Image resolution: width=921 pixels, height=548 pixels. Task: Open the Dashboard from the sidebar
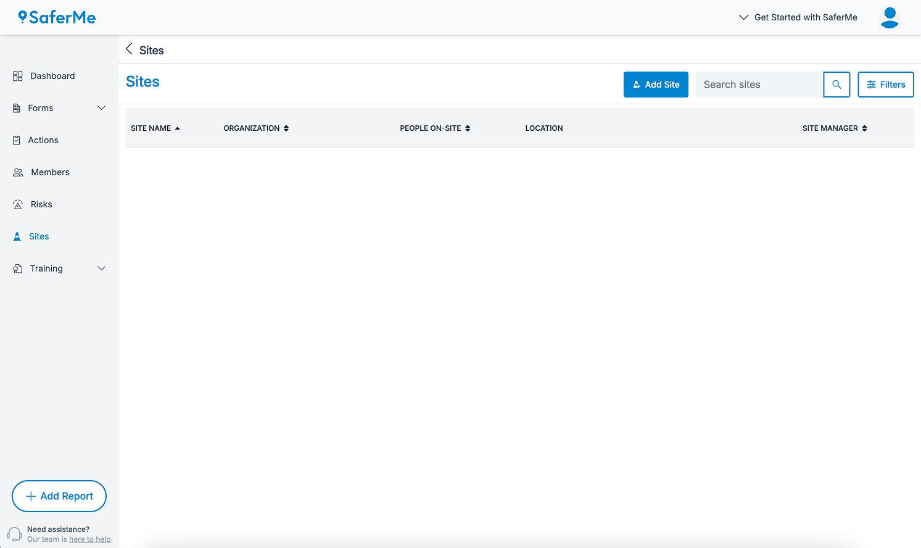pyautogui.click(x=52, y=76)
